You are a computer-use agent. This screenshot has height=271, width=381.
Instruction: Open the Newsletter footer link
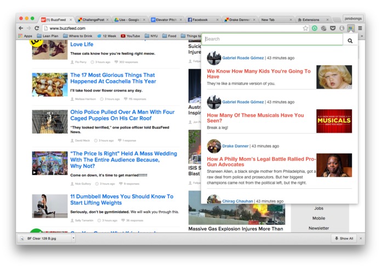(x=319, y=228)
